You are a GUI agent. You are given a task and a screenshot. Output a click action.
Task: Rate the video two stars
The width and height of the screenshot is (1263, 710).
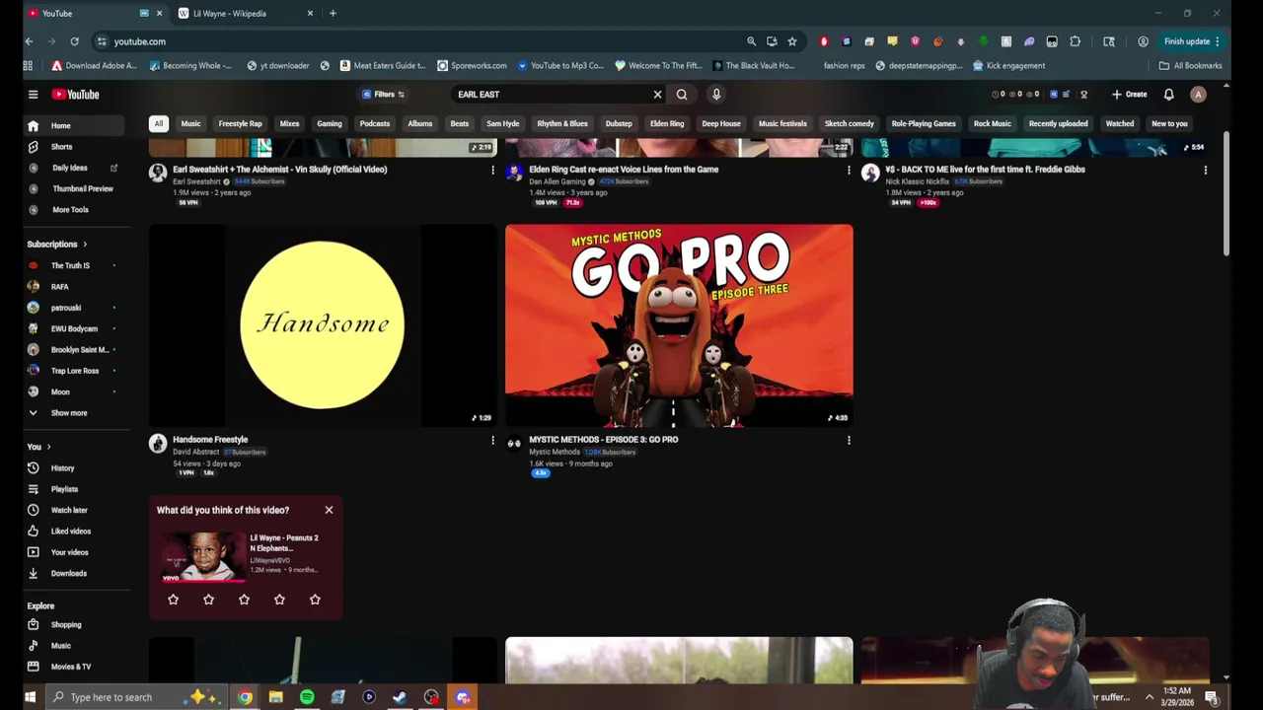[x=208, y=599]
